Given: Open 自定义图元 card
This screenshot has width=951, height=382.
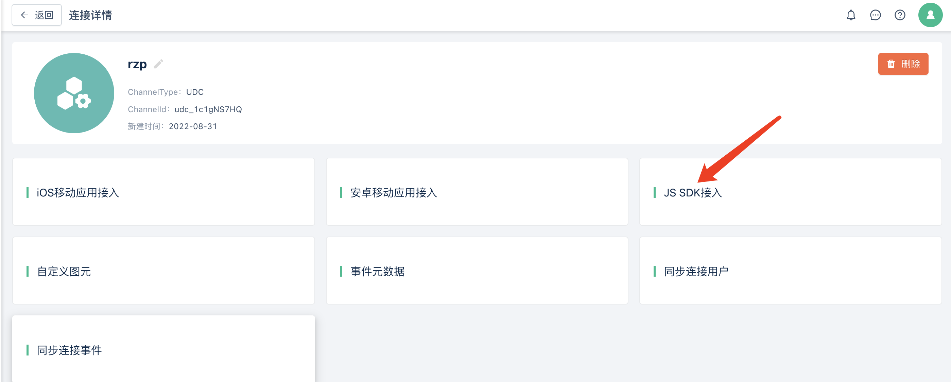Looking at the screenshot, I should tap(163, 271).
